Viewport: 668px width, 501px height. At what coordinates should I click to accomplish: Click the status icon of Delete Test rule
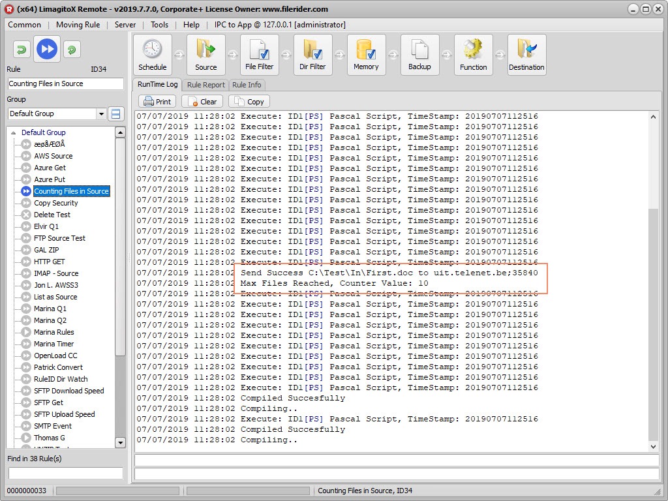tap(26, 215)
